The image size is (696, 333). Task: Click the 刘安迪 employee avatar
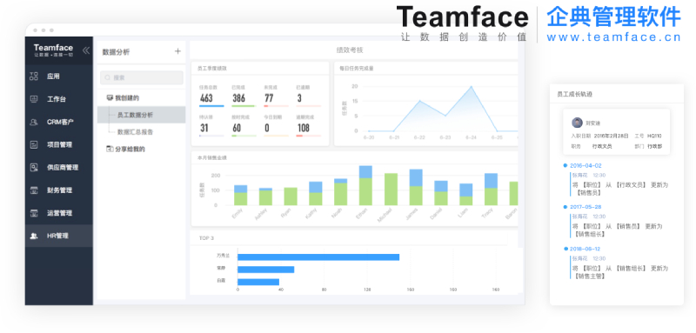[577, 123]
